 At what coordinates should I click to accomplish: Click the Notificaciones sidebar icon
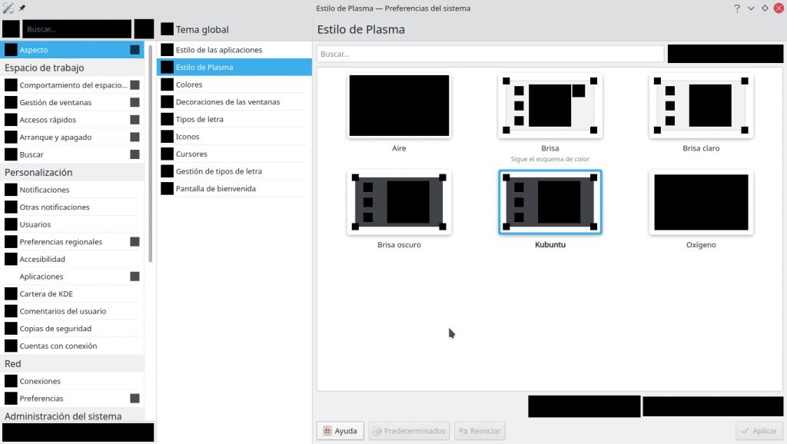(11, 190)
